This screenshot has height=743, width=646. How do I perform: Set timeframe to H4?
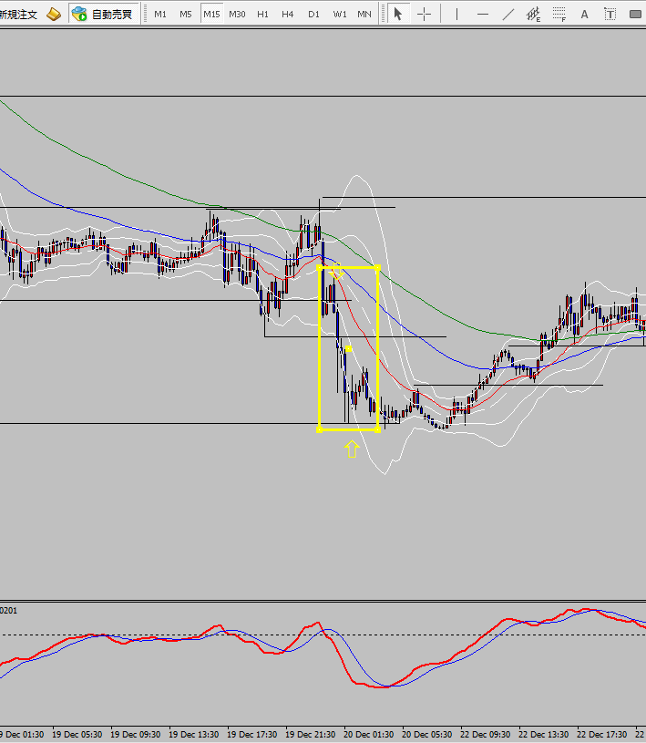tap(288, 14)
